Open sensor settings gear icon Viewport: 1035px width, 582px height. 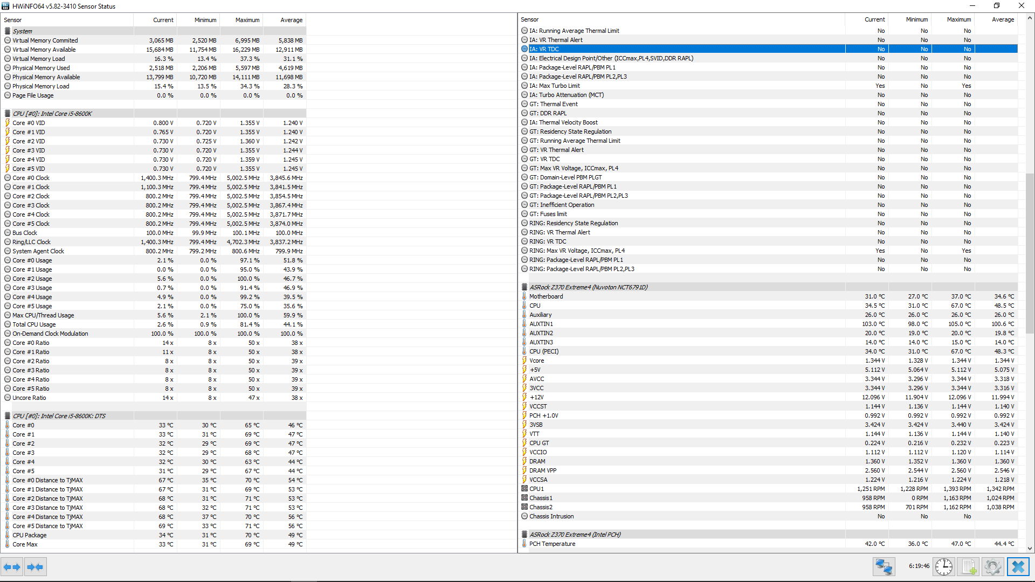(x=992, y=567)
